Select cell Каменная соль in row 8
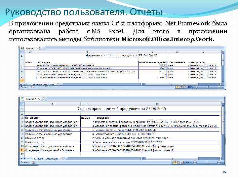Screen dimensions: 238x178 click(53, 138)
